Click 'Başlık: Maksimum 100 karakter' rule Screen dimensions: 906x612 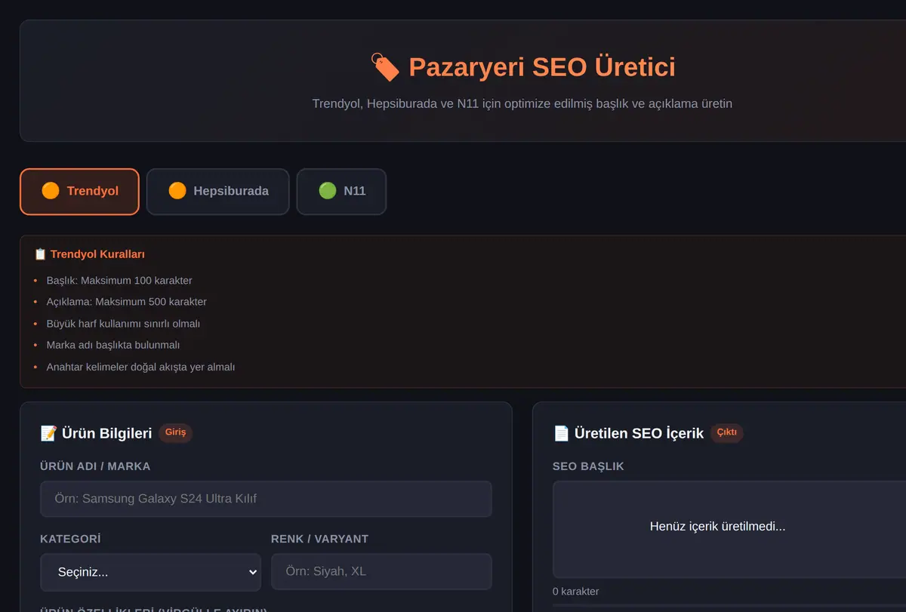click(119, 281)
